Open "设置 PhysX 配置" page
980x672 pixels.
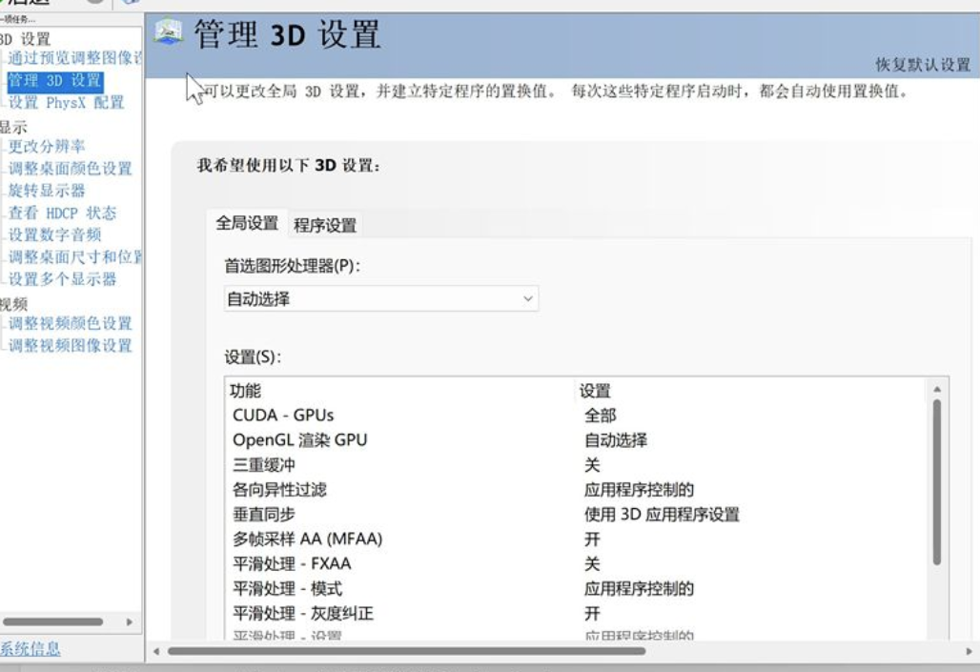pos(59,101)
